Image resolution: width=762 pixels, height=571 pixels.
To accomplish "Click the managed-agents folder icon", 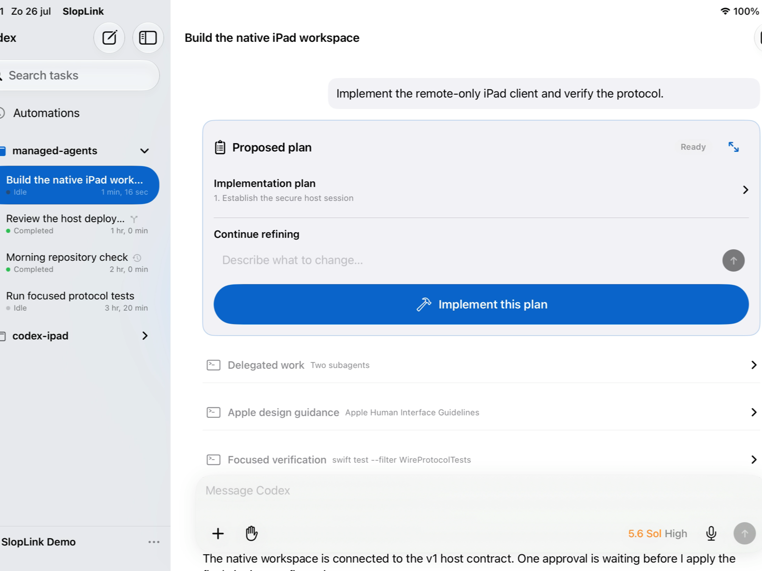I will coord(2,151).
